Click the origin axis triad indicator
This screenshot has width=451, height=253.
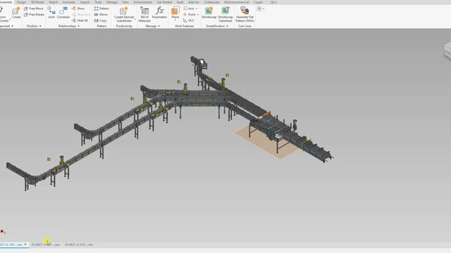click(2, 231)
